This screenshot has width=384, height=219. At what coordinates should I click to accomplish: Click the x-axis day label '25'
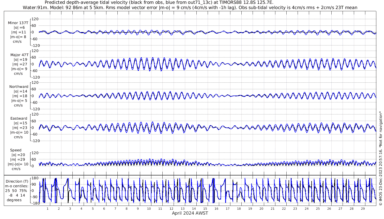(x=318, y=209)
